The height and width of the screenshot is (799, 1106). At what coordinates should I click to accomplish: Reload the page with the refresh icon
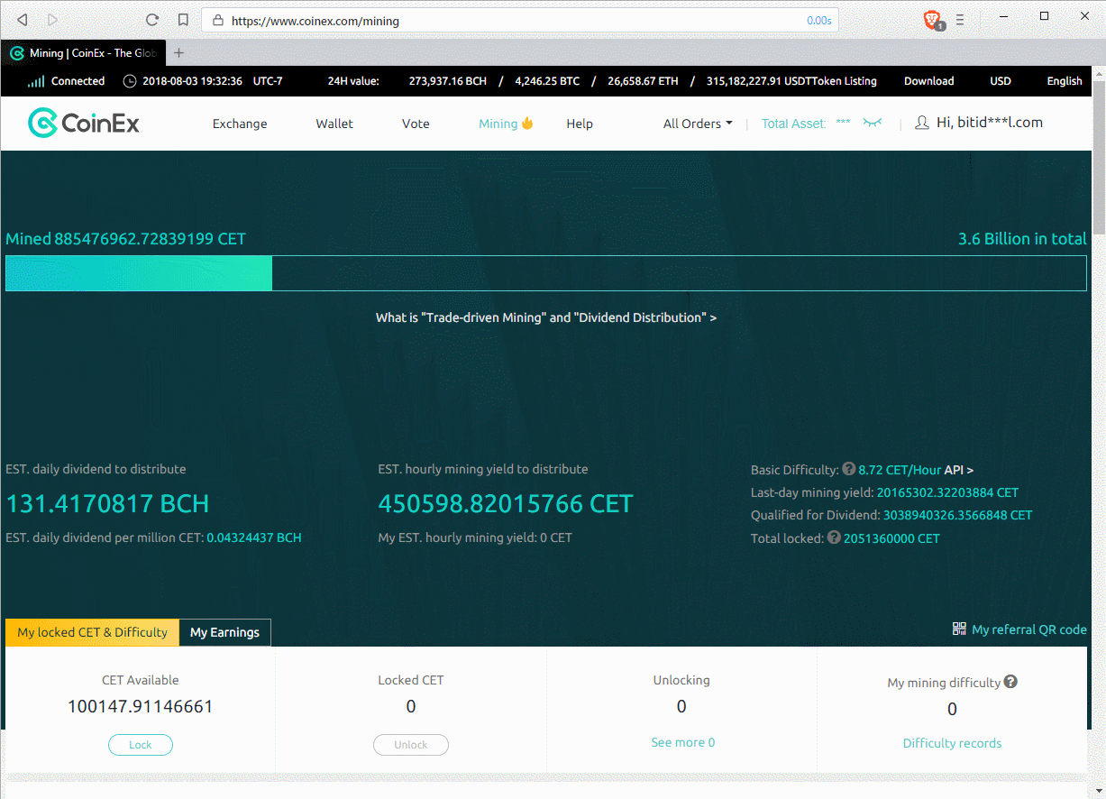[x=152, y=20]
